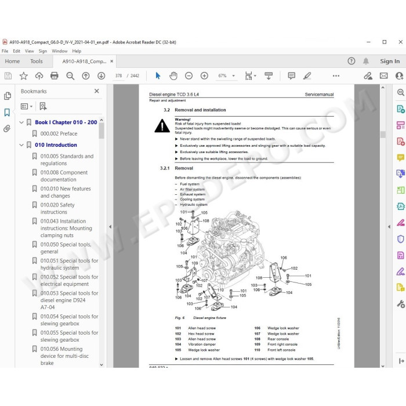The image size is (406, 406).
Task: Close the A910-A918_Comp document tab
Action: click(x=111, y=61)
